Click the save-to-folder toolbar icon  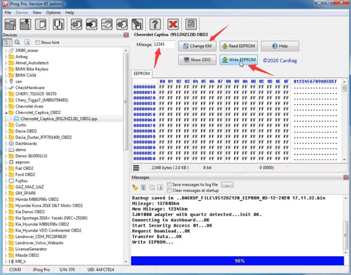pos(25,24)
